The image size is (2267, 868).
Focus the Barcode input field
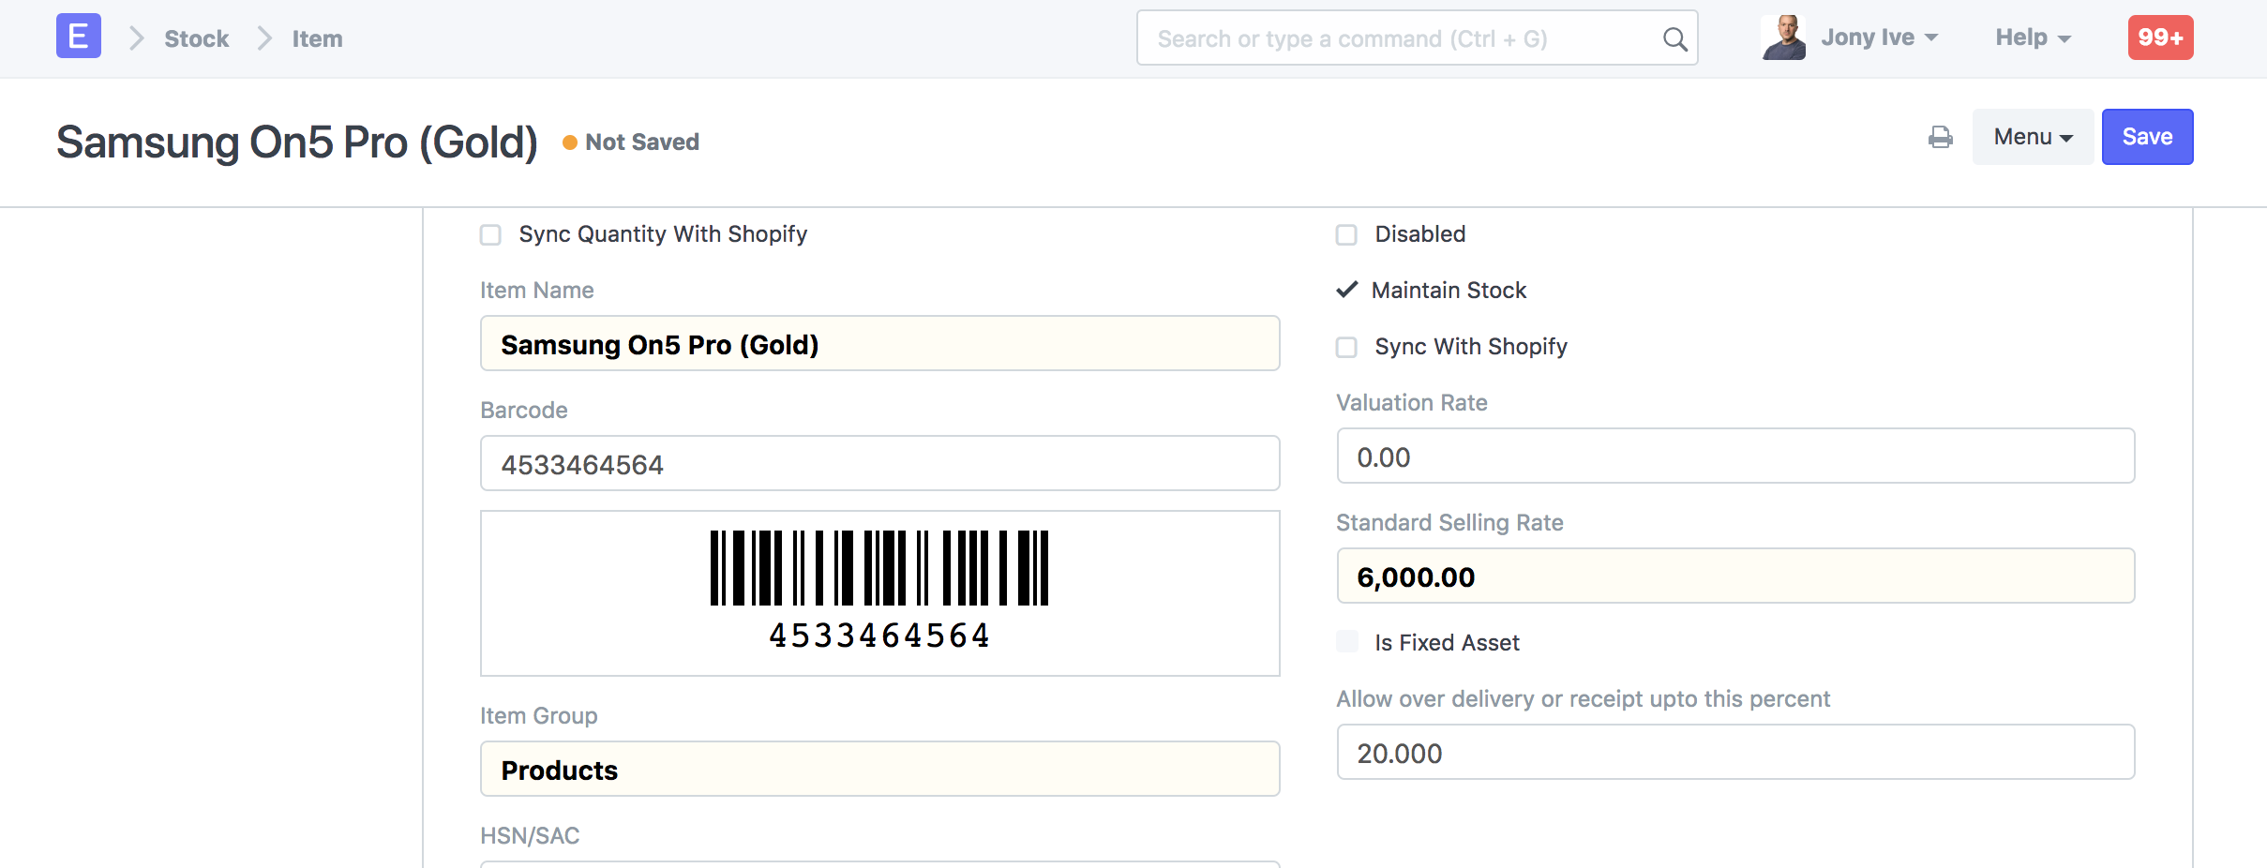(x=879, y=464)
